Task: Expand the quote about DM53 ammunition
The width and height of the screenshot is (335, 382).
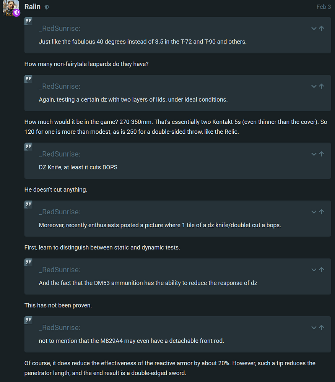Action: [314, 270]
